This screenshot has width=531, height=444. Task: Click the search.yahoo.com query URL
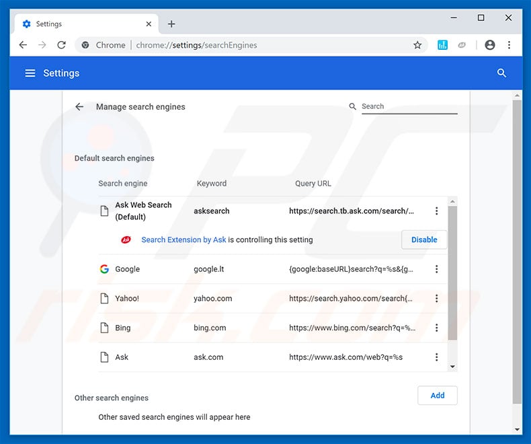(x=351, y=298)
